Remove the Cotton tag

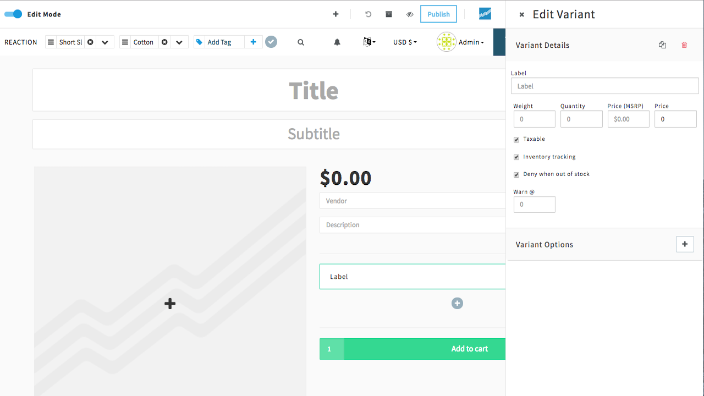164,42
